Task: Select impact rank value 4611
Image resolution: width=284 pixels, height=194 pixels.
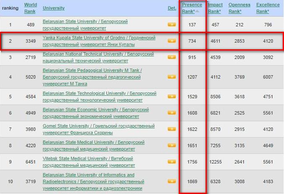Action: point(215,41)
